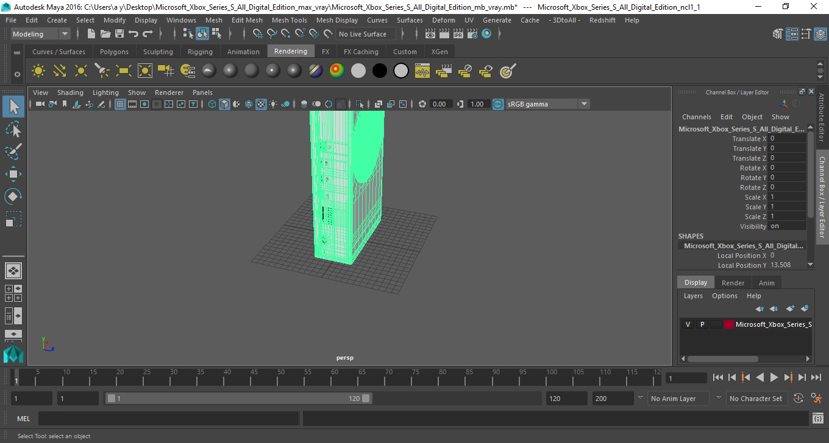Toggle the viewport grid display
Image resolution: width=829 pixels, height=443 pixels.
[120, 104]
